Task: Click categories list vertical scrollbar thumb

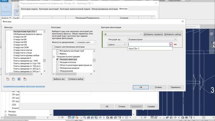Action: (x=94, y=60)
